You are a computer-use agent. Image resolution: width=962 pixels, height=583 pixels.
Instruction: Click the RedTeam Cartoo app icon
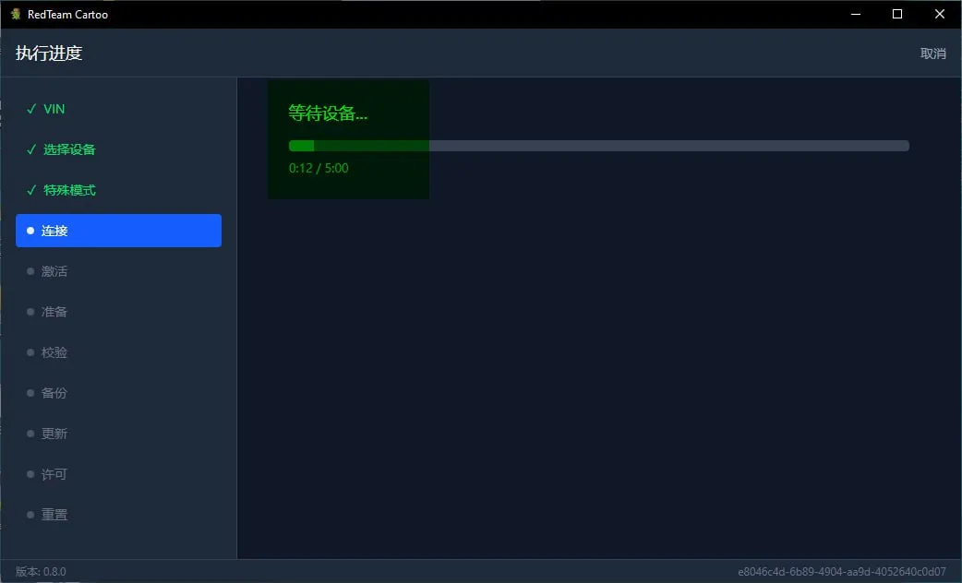pos(16,14)
